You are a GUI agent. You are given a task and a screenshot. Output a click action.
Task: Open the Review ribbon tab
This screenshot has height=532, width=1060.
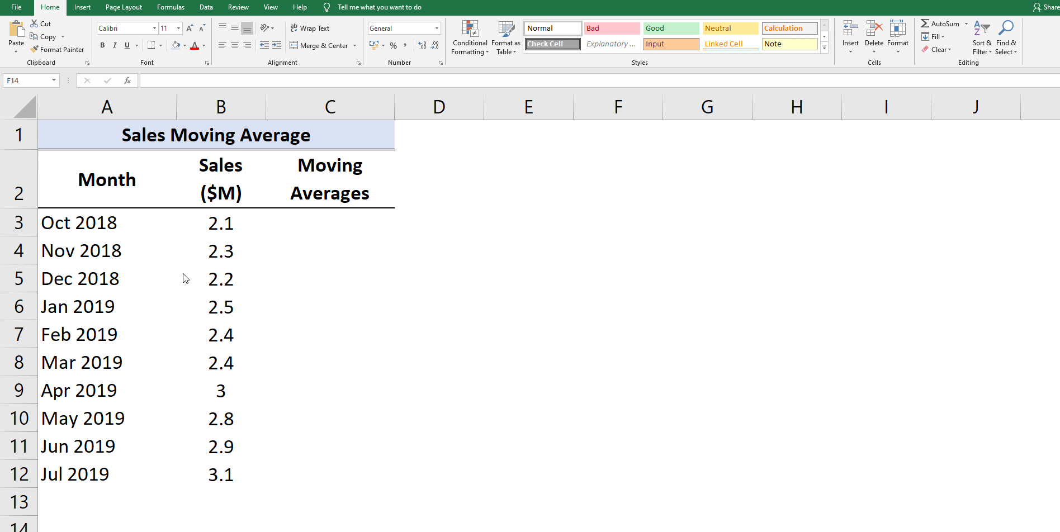click(x=238, y=7)
